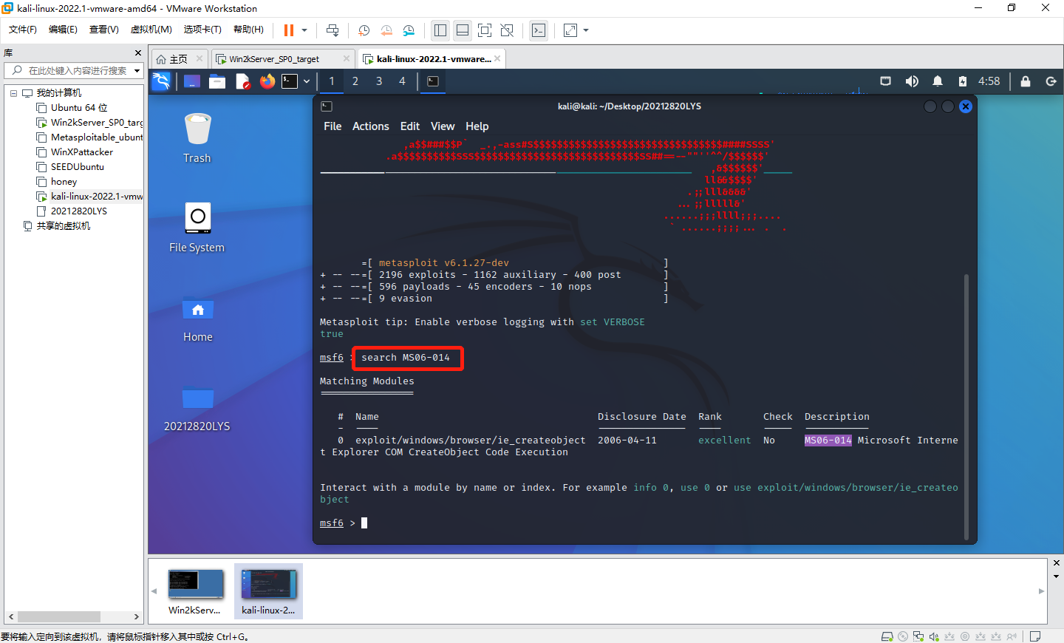Open the Kali dragon applications menu
The width and height of the screenshot is (1064, 643).
tap(161, 81)
